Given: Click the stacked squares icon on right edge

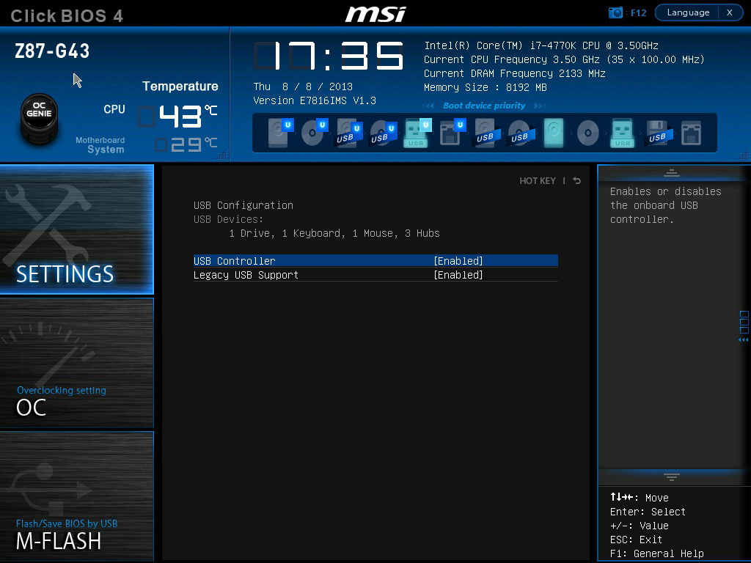Looking at the screenshot, I should click(744, 323).
